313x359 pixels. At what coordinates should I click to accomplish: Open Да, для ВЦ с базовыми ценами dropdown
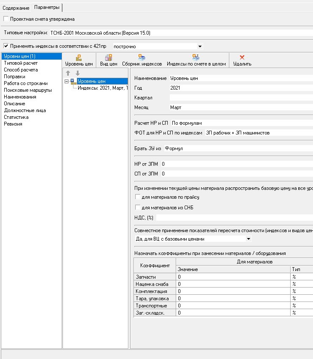(x=248, y=239)
